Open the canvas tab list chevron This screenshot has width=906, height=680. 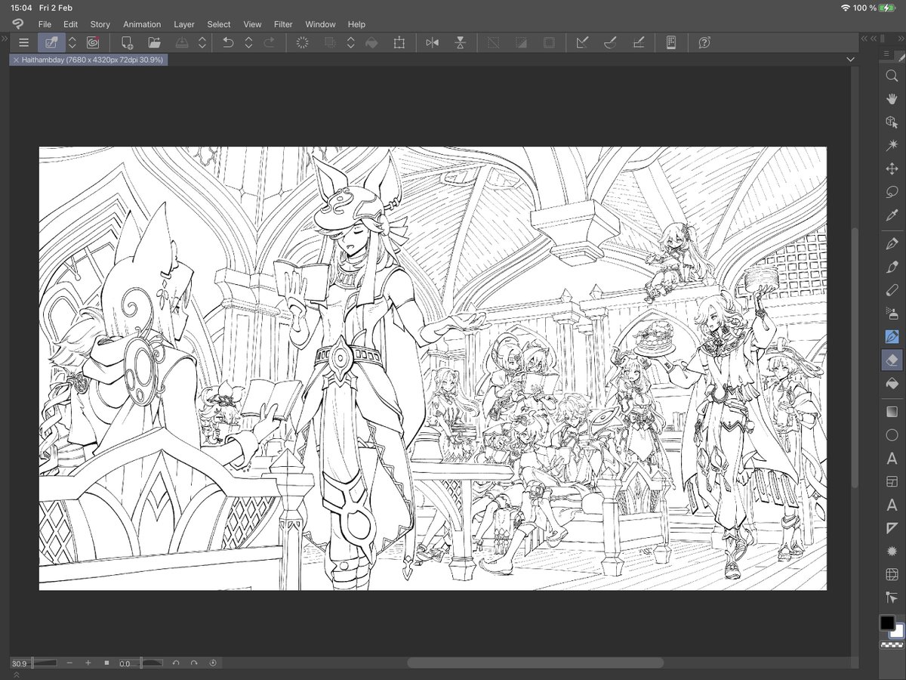[x=851, y=59]
